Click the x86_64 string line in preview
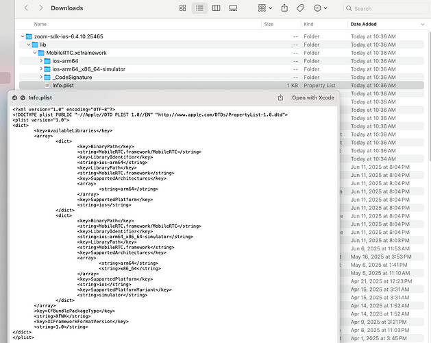This screenshot has height=343, width=431. coord(130,268)
